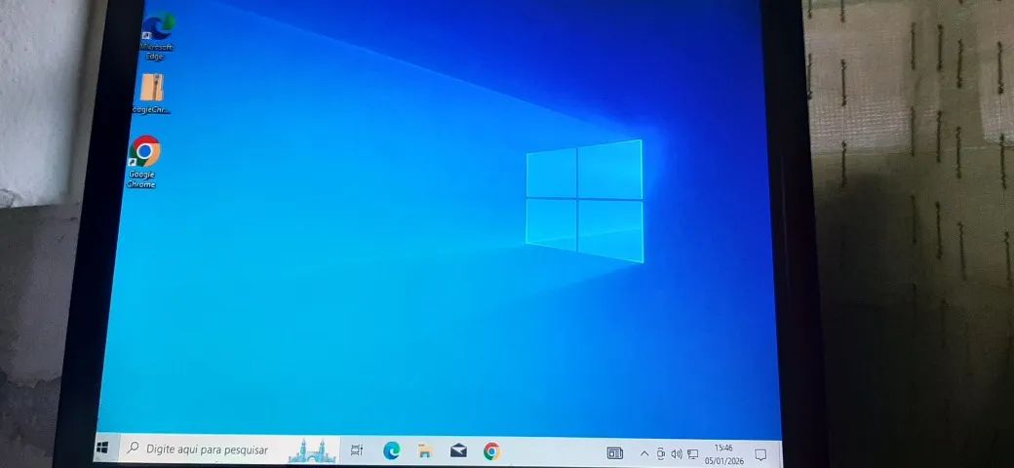Click the Windows logo on desktop wallpaper
This screenshot has width=1014, height=468.
[585, 200]
